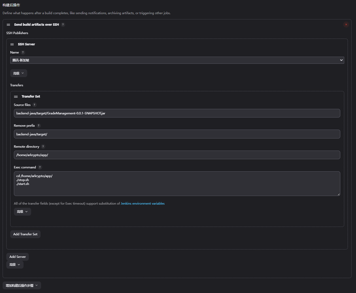Show help for Source files field
The height and width of the screenshot is (293, 356).
pyautogui.click(x=34, y=105)
